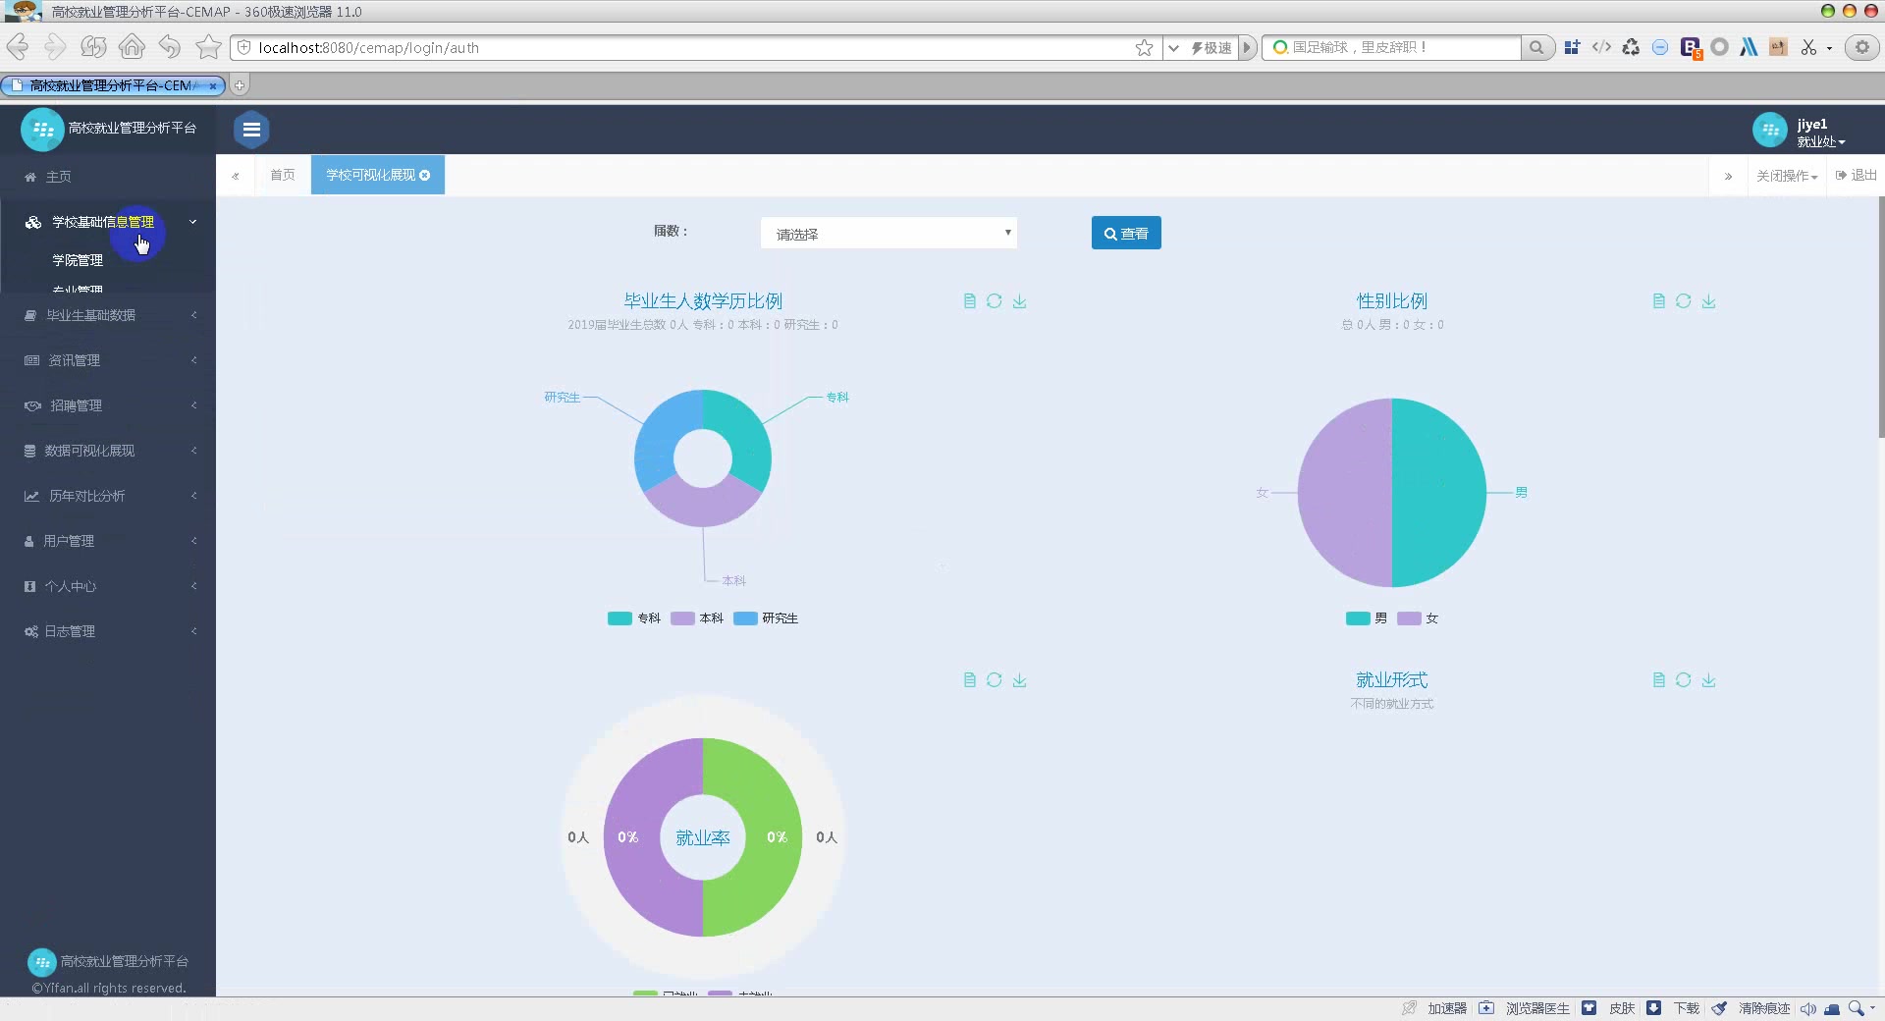This screenshot has width=1885, height=1021.
Task: Click the undo-close-tab arrow in browser toolbar
Action: [170, 46]
